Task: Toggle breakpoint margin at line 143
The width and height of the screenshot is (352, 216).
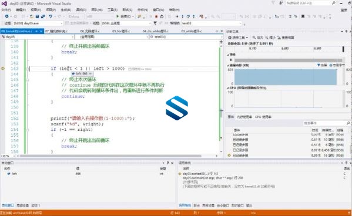Action: (x=3, y=69)
